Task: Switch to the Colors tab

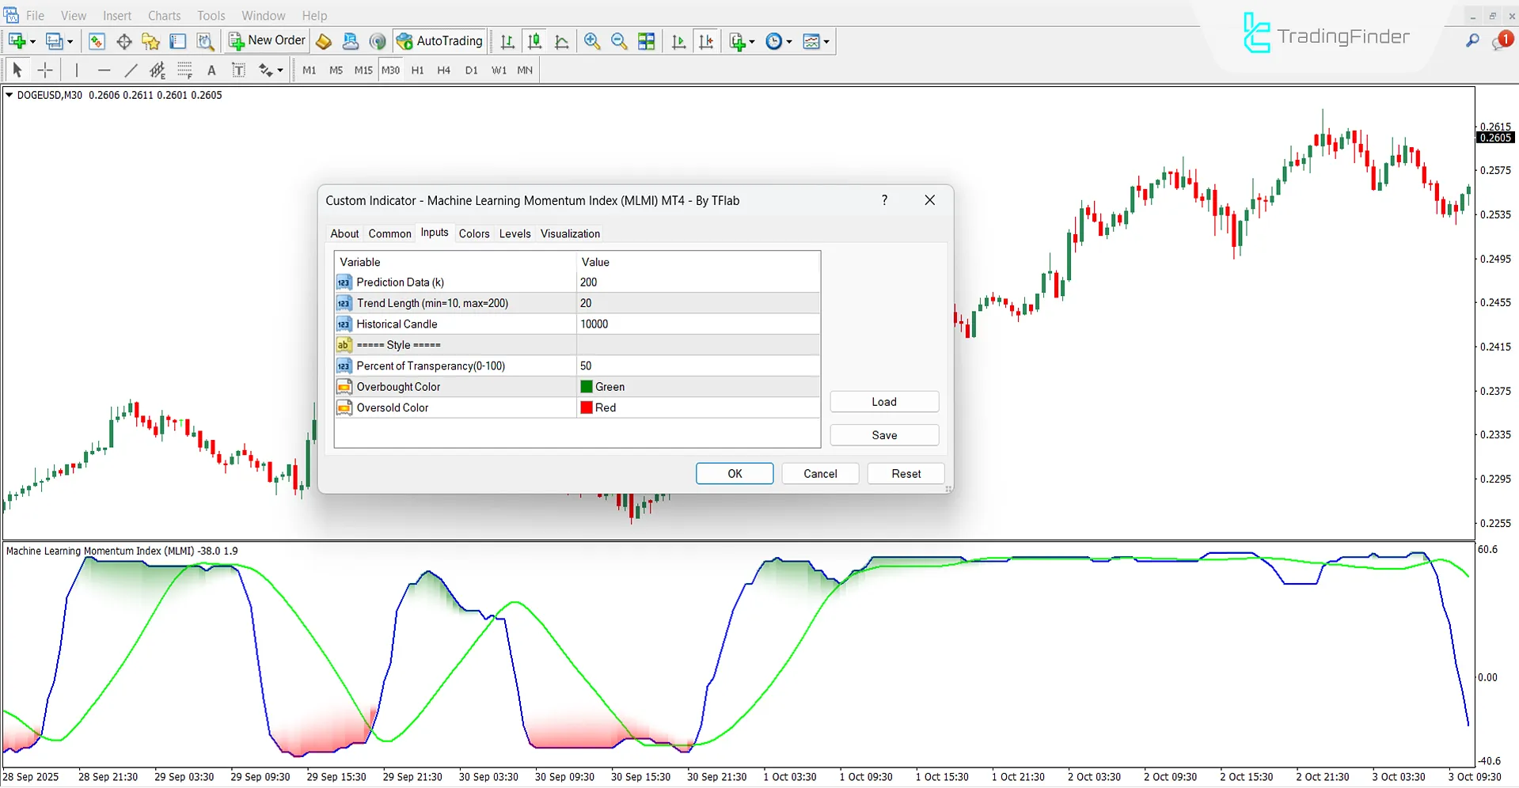Action: (473, 233)
